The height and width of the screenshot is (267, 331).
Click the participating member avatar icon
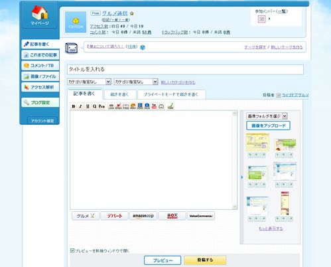[261, 19]
